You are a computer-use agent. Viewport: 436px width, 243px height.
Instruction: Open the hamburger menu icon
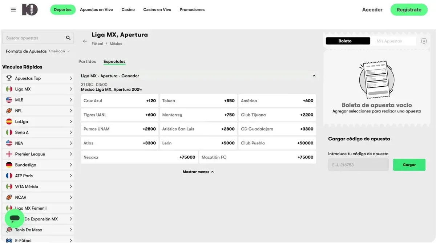(x=13, y=10)
